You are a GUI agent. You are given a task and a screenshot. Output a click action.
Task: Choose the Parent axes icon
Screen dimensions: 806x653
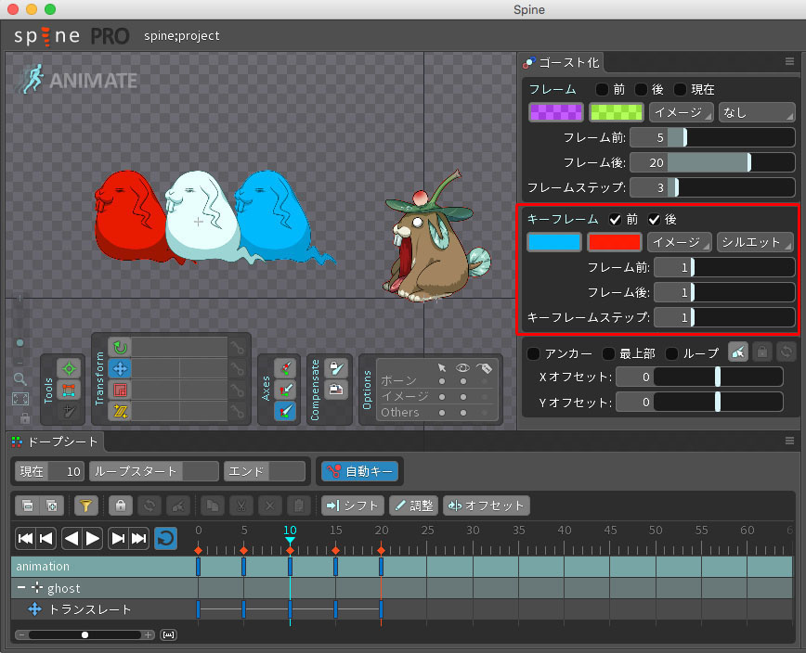tap(285, 390)
